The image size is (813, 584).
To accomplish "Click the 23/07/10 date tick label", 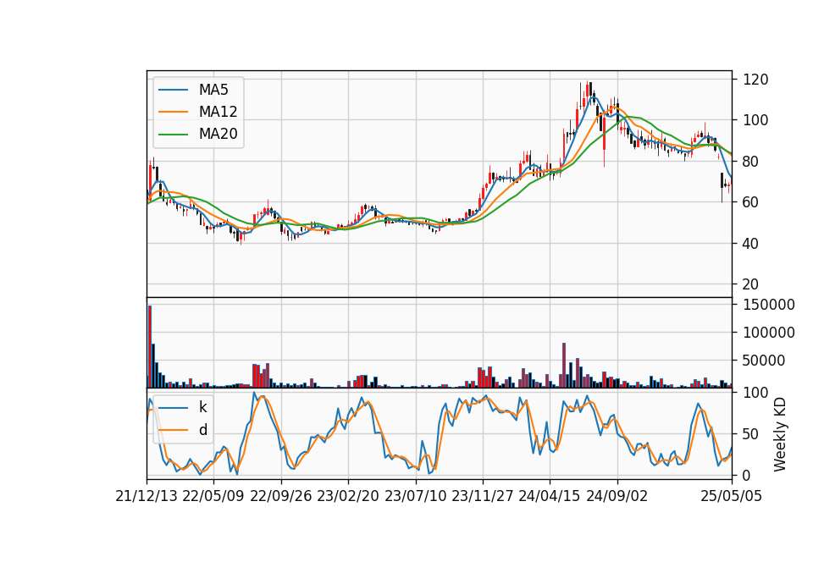I will tap(415, 497).
